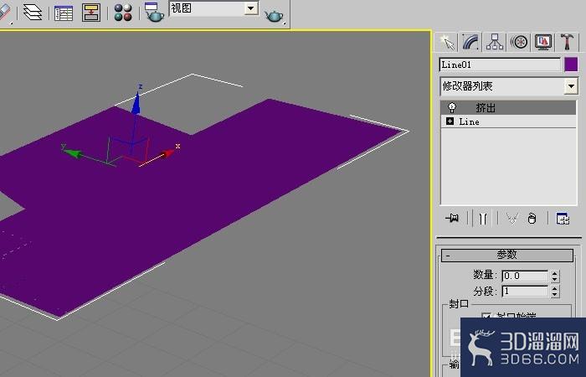This screenshot has height=377, width=586.
Task: Toggle the 挤出 modifier light bulb
Action: [452, 108]
